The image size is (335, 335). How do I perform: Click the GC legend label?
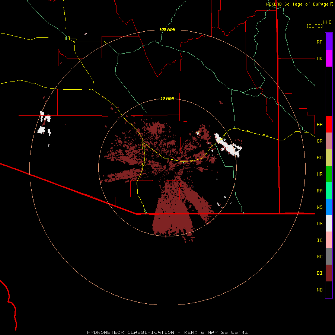coord(319,257)
